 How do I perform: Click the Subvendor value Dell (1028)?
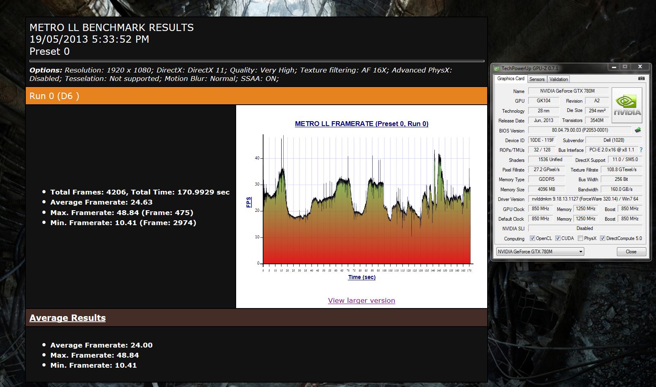point(614,140)
